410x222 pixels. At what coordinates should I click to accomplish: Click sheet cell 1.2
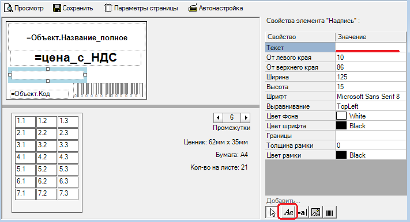click(x=47, y=121)
